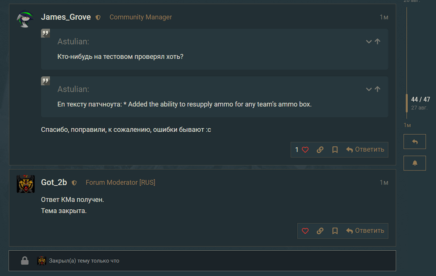Open the notification bell dropdown
436x276 pixels.
coord(415,163)
